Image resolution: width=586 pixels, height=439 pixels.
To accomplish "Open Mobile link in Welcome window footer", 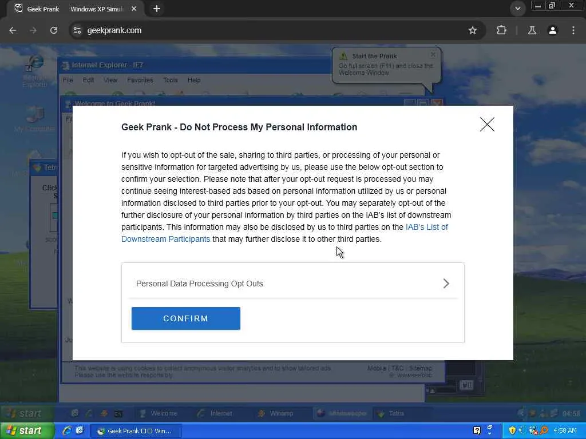I will [x=377, y=368].
